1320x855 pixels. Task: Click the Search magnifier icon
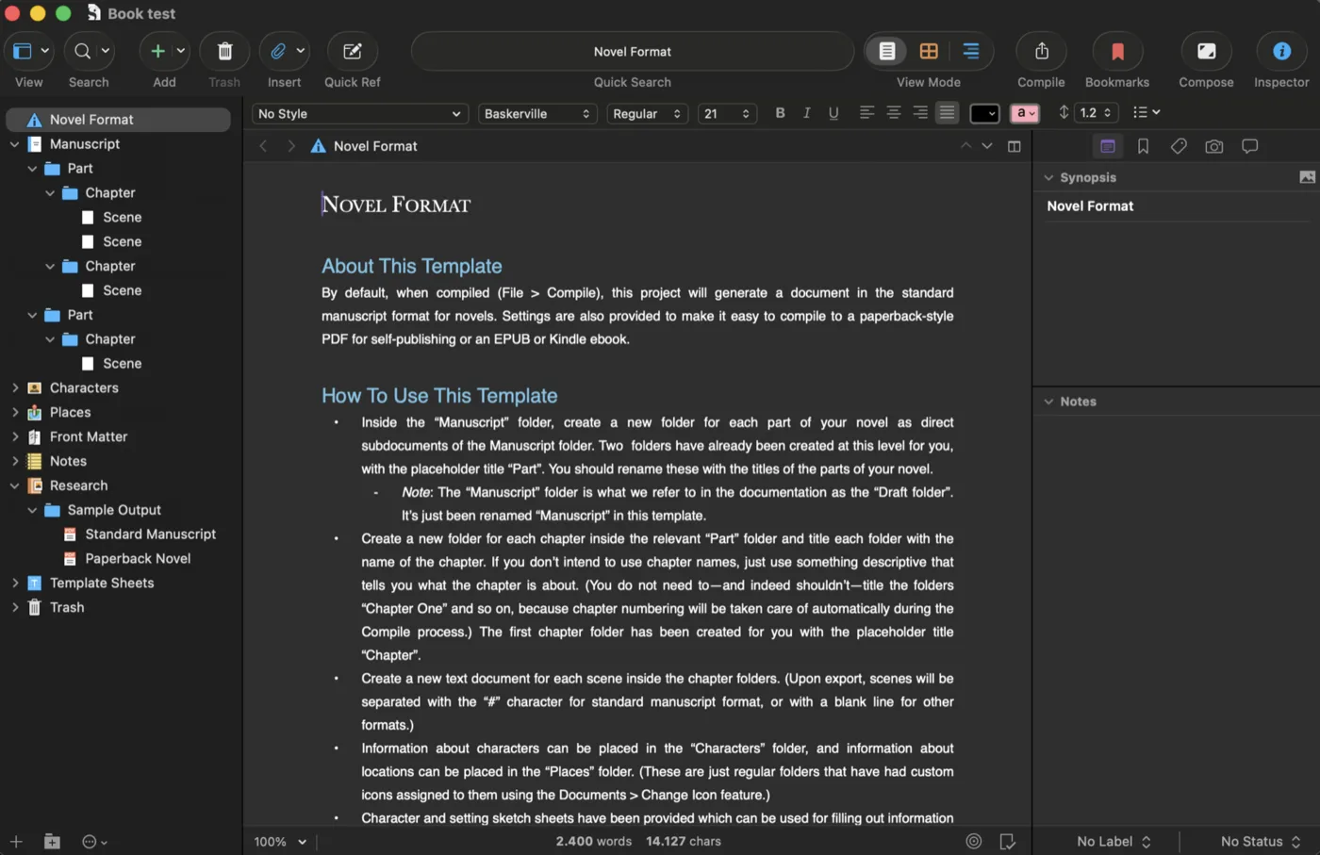click(x=83, y=51)
